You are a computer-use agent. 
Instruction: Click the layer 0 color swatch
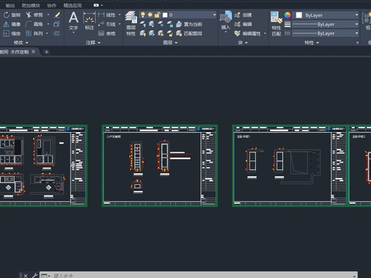click(x=165, y=15)
